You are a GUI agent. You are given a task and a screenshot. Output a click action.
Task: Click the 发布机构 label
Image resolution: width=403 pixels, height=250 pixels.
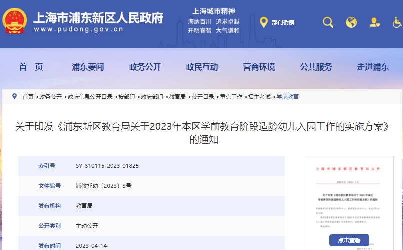point(50,206)
